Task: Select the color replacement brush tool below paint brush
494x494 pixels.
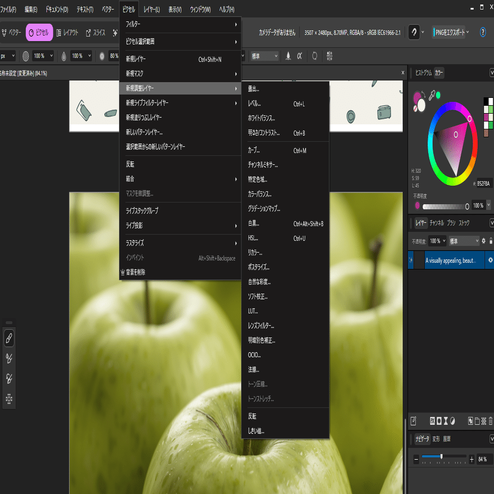Action: point(9,358)
